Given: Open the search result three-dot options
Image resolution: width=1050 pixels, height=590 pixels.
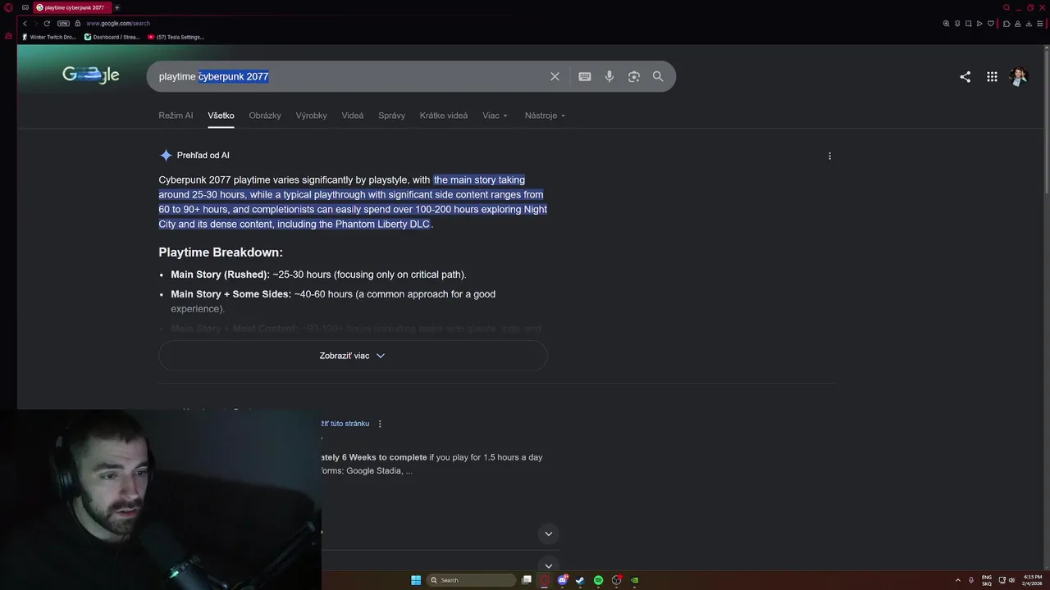Looking at the screenshot, I should [x=380, y=424].
